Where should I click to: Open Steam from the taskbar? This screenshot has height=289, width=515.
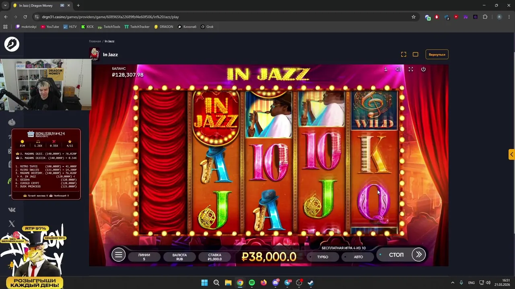[311, 283]
